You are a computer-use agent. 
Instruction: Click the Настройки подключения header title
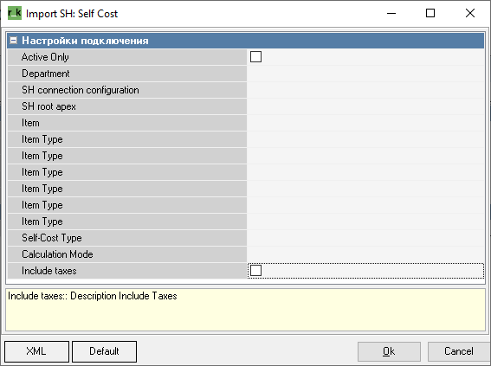[x=85, y=41]
